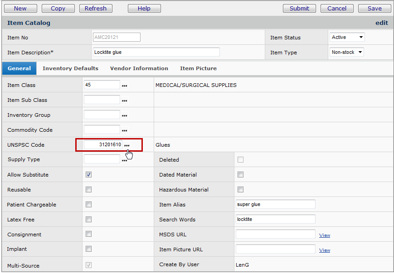Tick the Dated Material checkbox
This screenshot has width=394, height=273.
241,175
